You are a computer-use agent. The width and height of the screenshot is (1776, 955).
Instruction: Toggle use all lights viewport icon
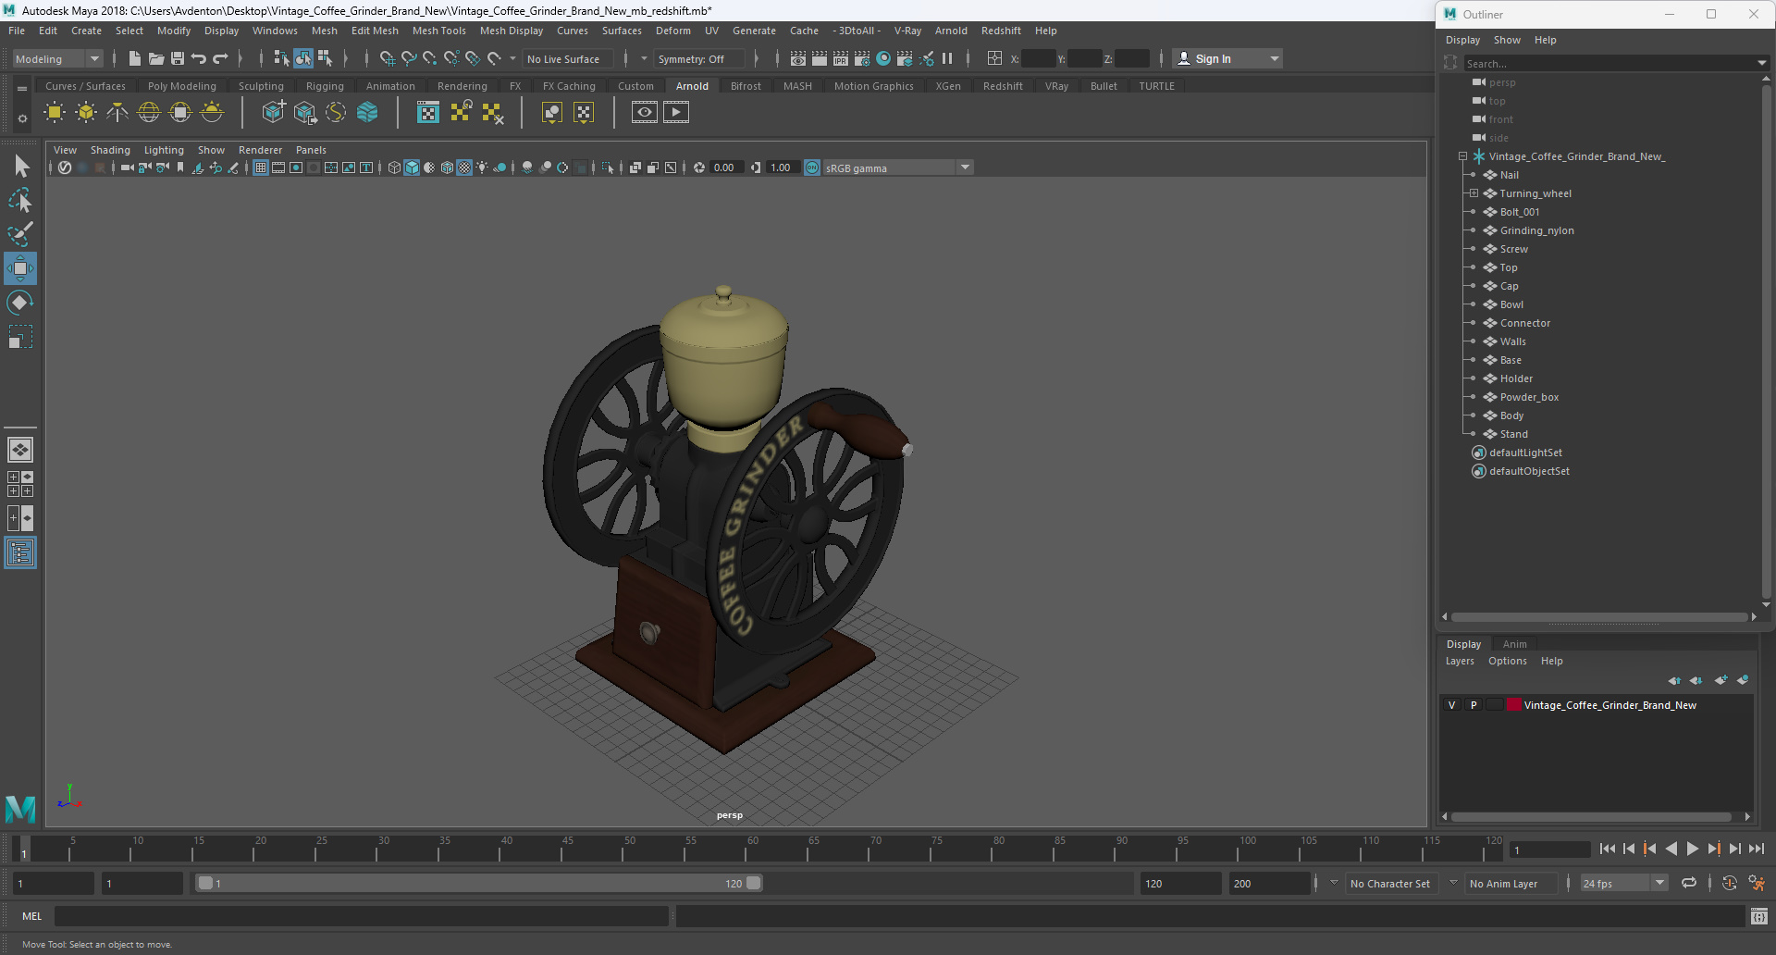[x=482, y=167]
